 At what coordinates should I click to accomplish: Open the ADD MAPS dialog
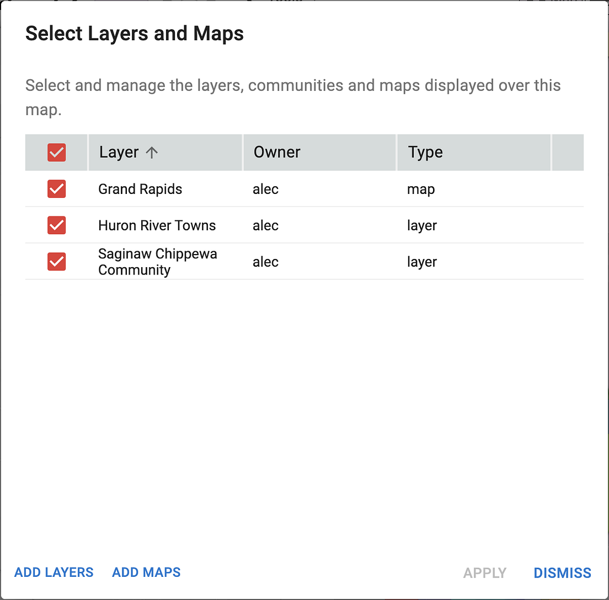point(146,572)
